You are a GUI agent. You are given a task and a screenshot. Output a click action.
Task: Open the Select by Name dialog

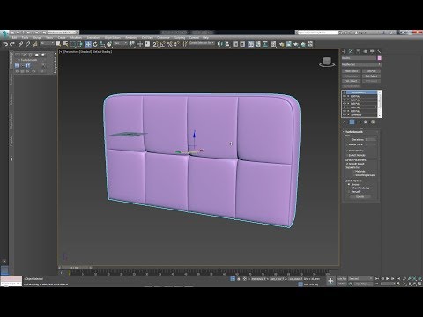pos(65,44)
